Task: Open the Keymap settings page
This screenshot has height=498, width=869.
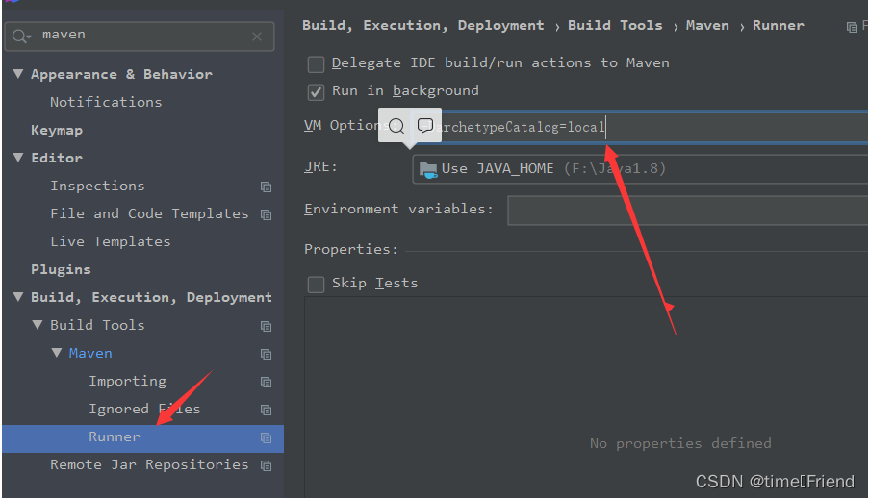Action: click(57, 130)
